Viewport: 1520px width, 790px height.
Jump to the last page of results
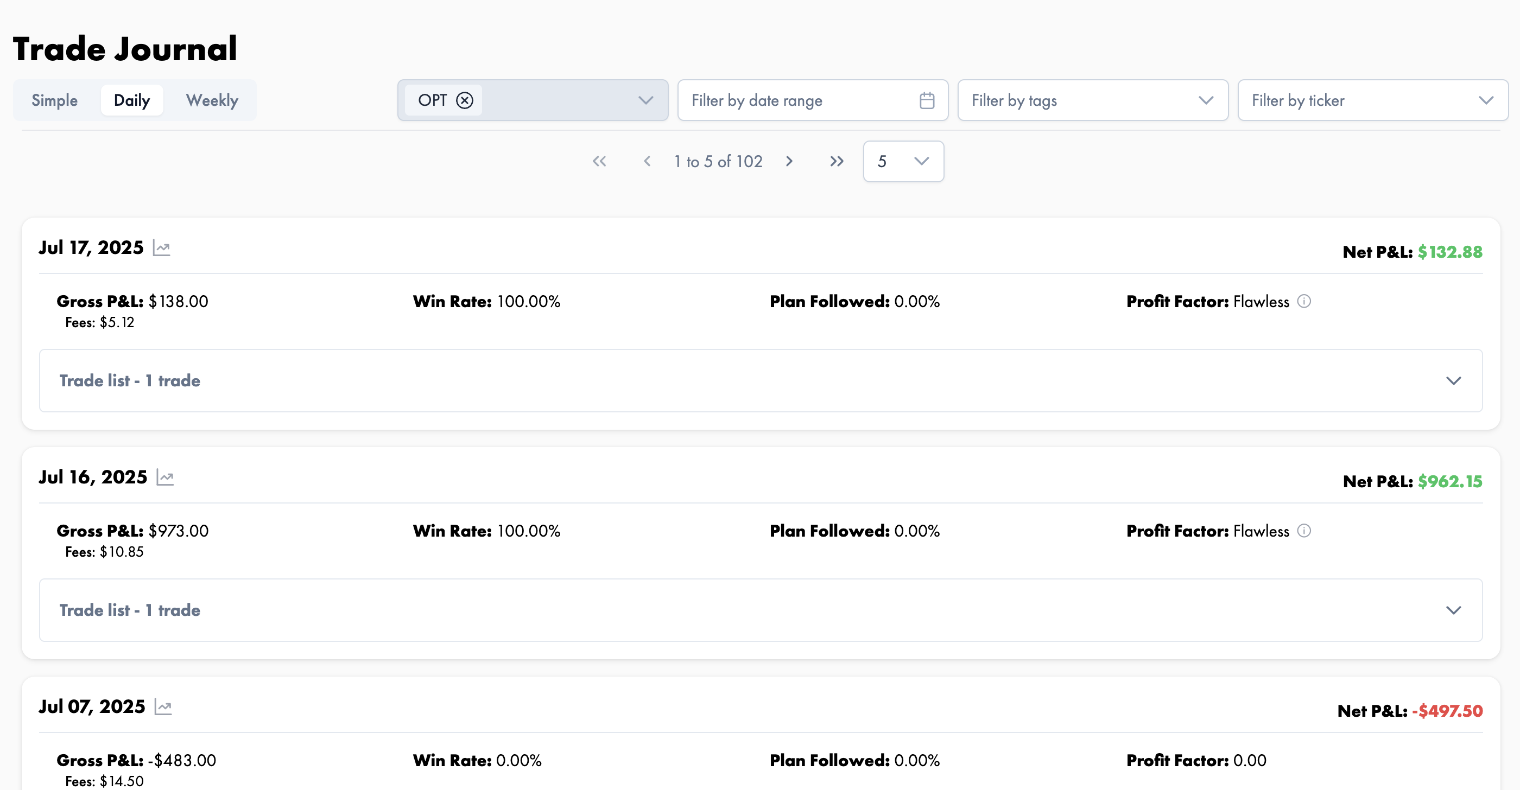(837, 162)
